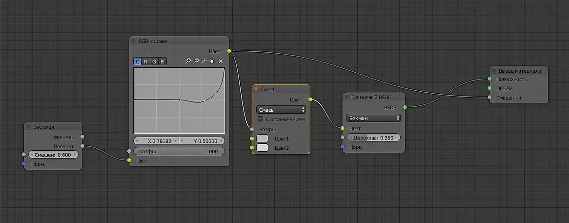Collapse the RGB-кривые node

(134, 41)
